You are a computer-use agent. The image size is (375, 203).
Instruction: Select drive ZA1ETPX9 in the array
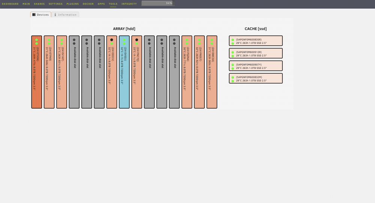(49, 72)
